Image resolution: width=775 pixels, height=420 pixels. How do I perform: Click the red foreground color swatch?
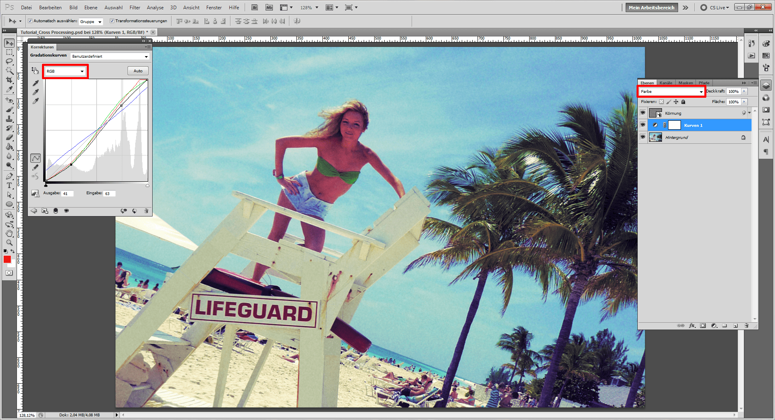coord(7,260)
